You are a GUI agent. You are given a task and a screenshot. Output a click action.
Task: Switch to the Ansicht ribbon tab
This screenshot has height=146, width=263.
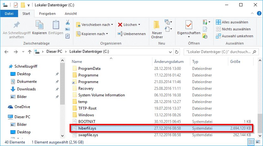pos(71,14)
